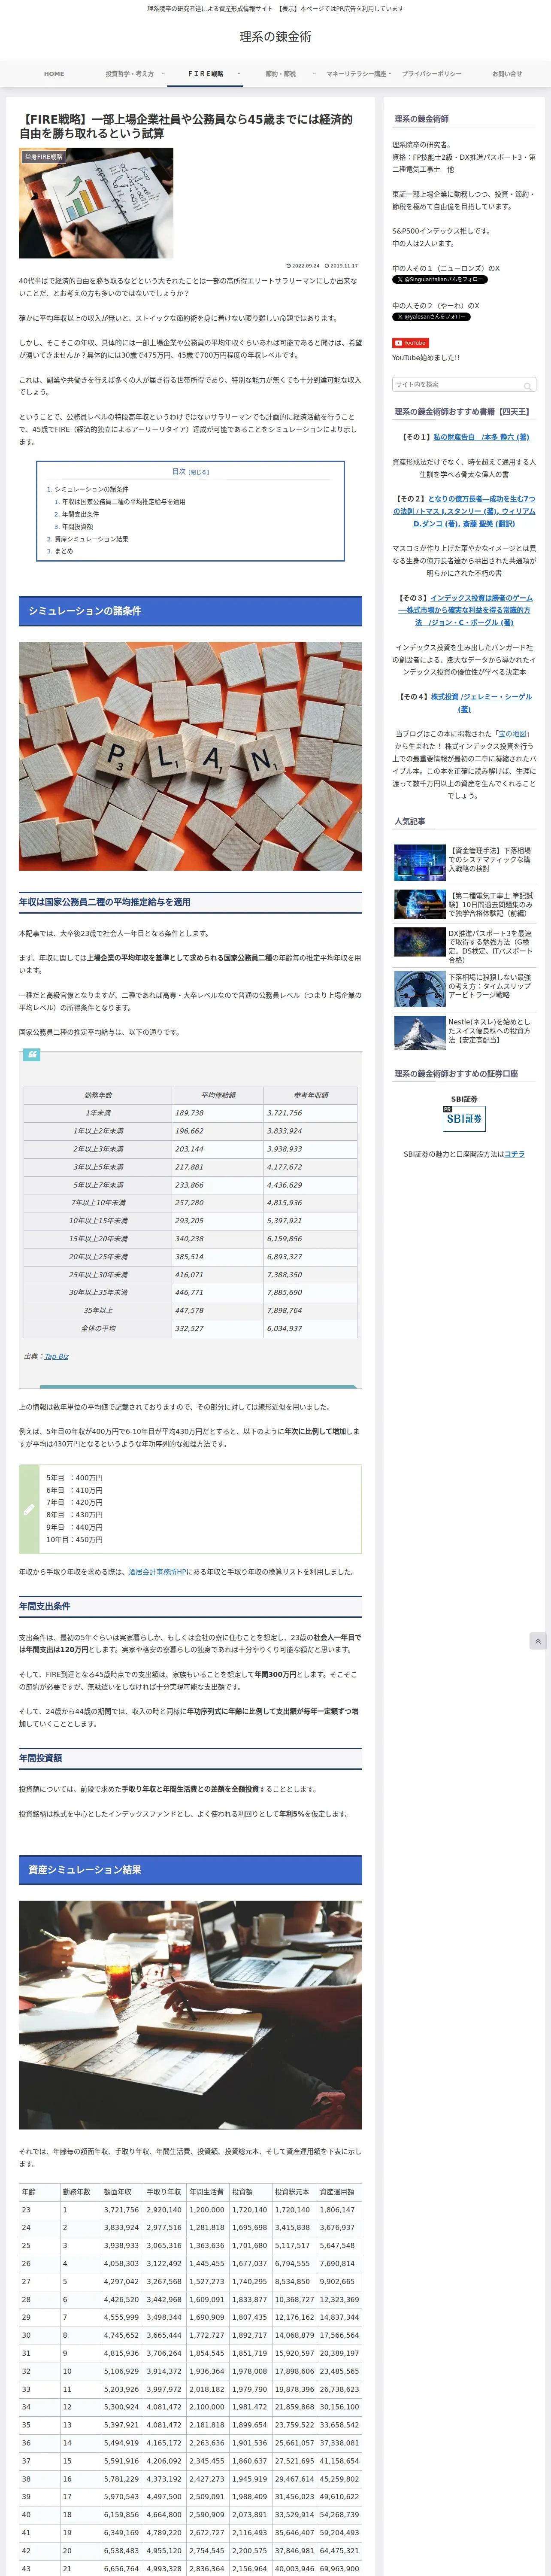Viewport: 551px width, 2576px height.
Task: Open the 投資哲学・考え方 menu dropdown
Action: pyautogui.click(x=130, y=74)
